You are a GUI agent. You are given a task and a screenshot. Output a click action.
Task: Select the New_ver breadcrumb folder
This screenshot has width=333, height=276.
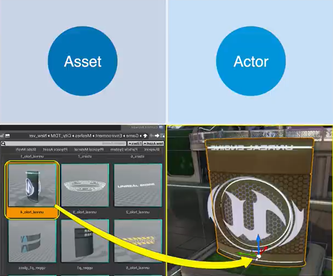tap(38, 136)
